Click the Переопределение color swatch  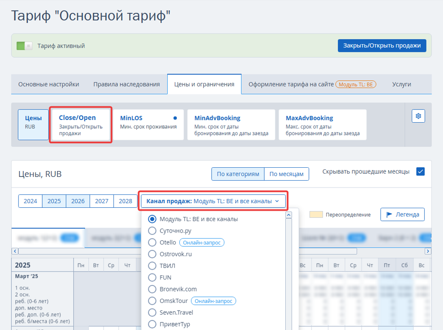[316, 215]
